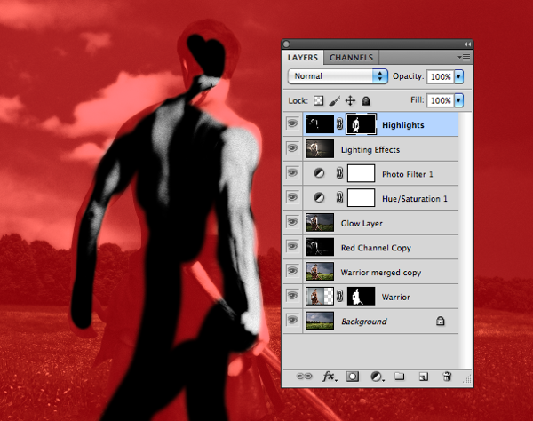Viewport: 533px width, 421px height.
Task: Click chain link on Warrior layer
Action: pyautogui.click(x=339, y=297)
